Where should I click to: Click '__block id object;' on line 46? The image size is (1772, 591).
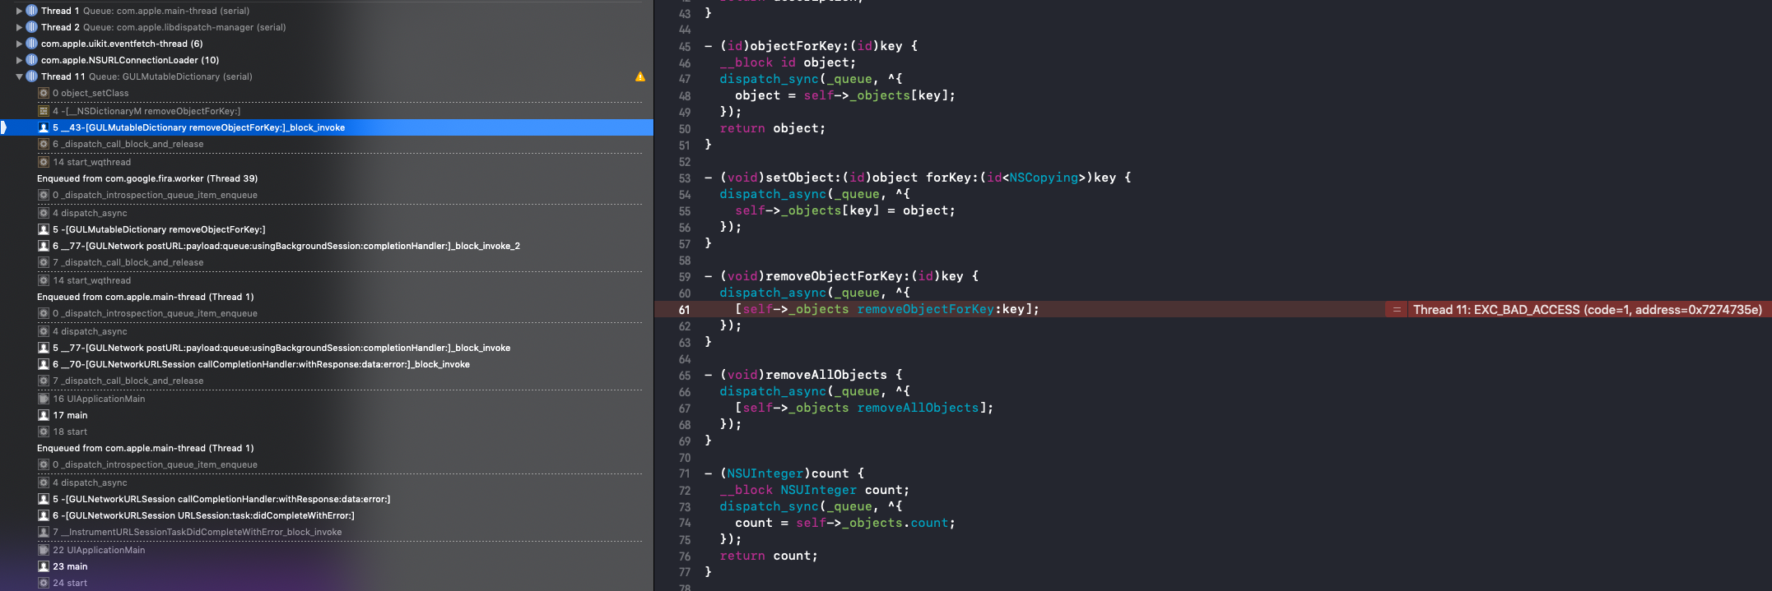tap(788, 62)
